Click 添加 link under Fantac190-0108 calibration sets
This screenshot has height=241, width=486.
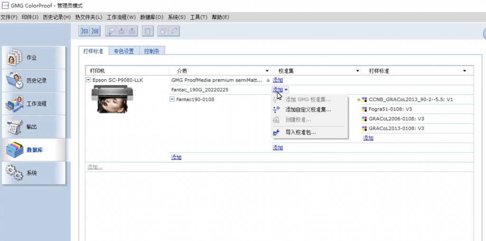pyautogui.click(x=277, y=148)
